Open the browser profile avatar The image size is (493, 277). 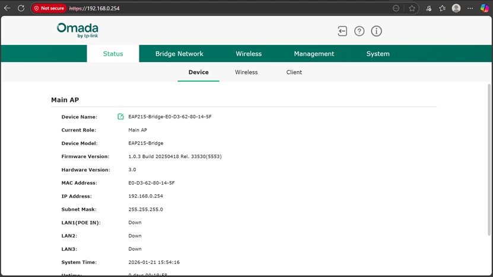tap(456, 8)
